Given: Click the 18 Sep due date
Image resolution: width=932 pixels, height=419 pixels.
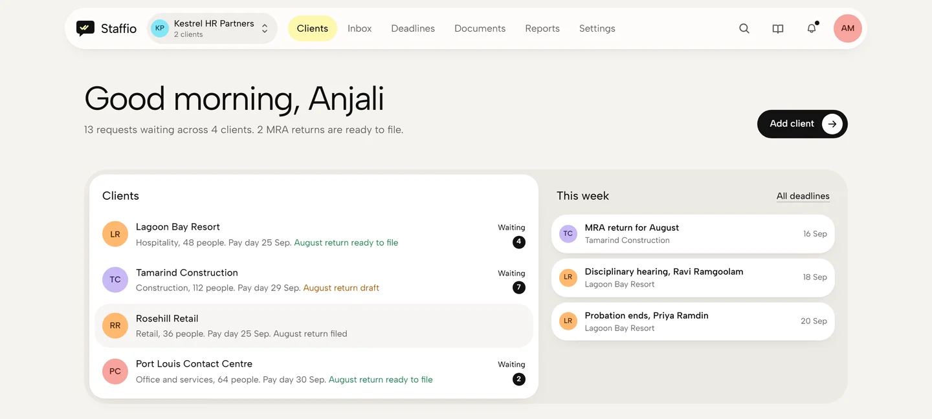Looking at the screenshot, I should [x=815, y=277].
